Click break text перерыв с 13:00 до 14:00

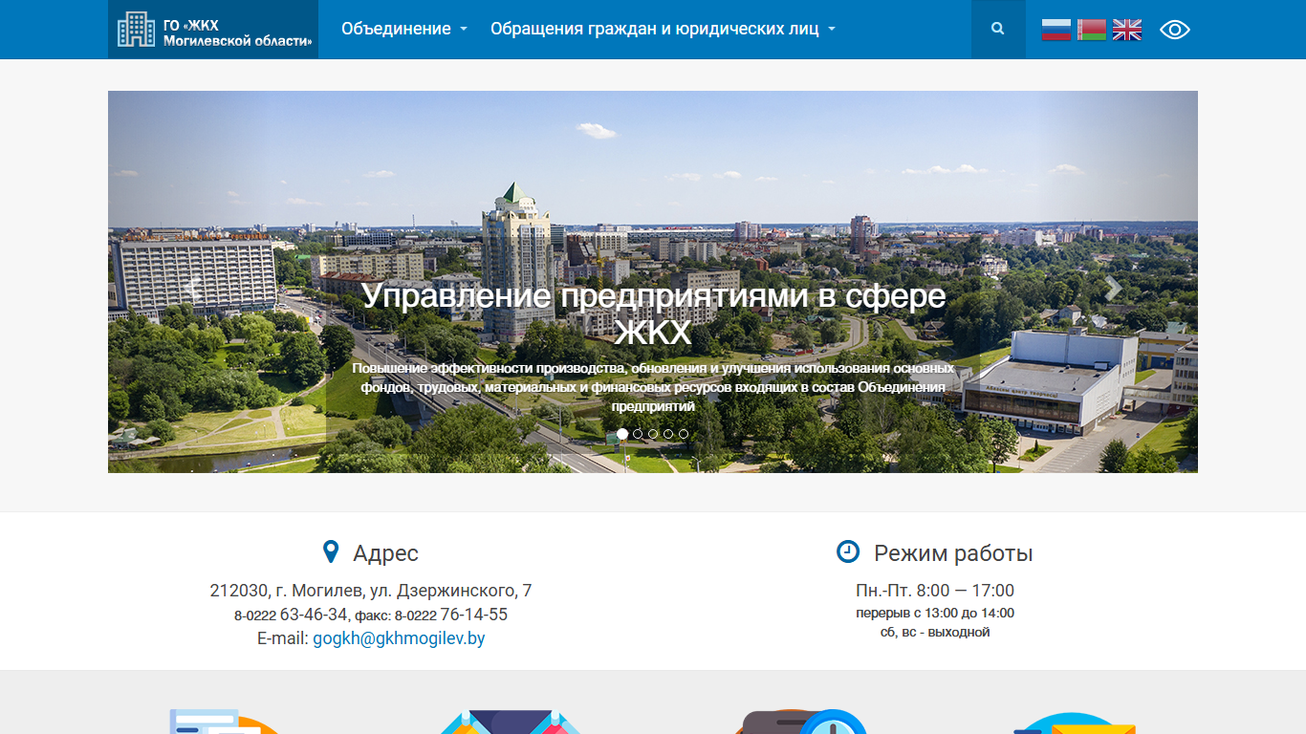coord(935,614)
